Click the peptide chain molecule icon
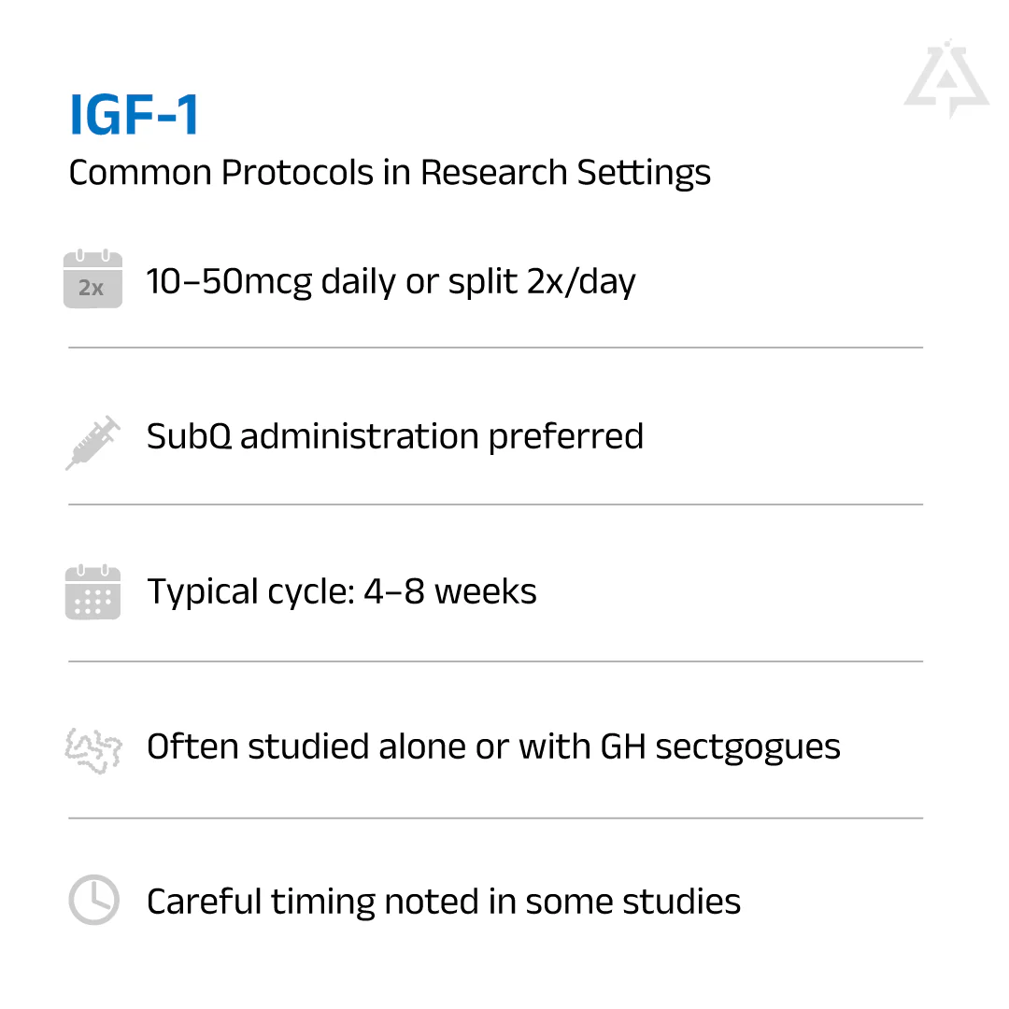This screenshot has width=1009, height=1009. click(92, 748)
